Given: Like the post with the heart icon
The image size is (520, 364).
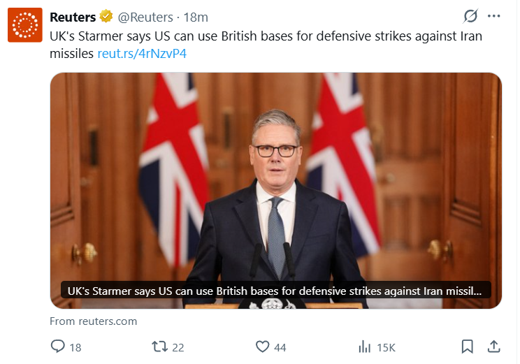Looking at the screenshot, I should (262, 347).
